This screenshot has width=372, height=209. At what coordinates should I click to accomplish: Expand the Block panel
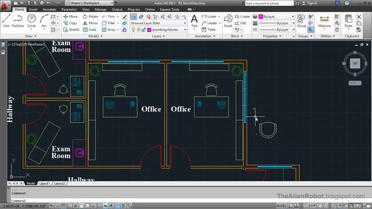pyautogui.click(x=237, y=36)
